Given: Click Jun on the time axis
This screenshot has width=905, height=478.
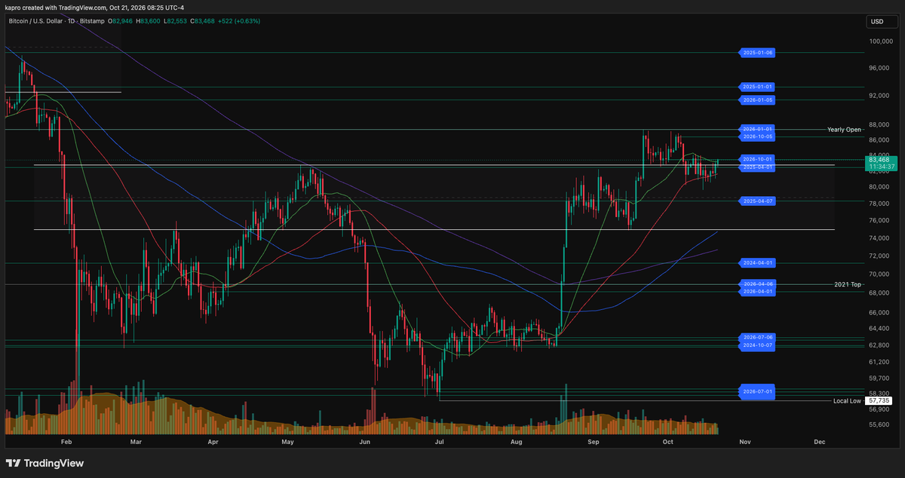Looking at the screenshot, I should (x=366, y=441).
